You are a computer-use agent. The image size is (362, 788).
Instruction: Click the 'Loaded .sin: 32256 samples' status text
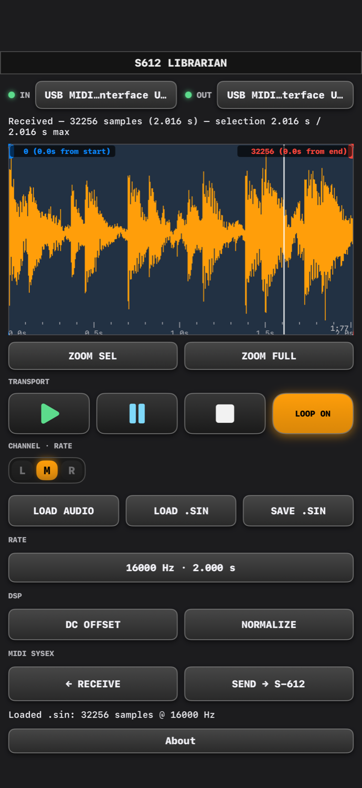112,714
